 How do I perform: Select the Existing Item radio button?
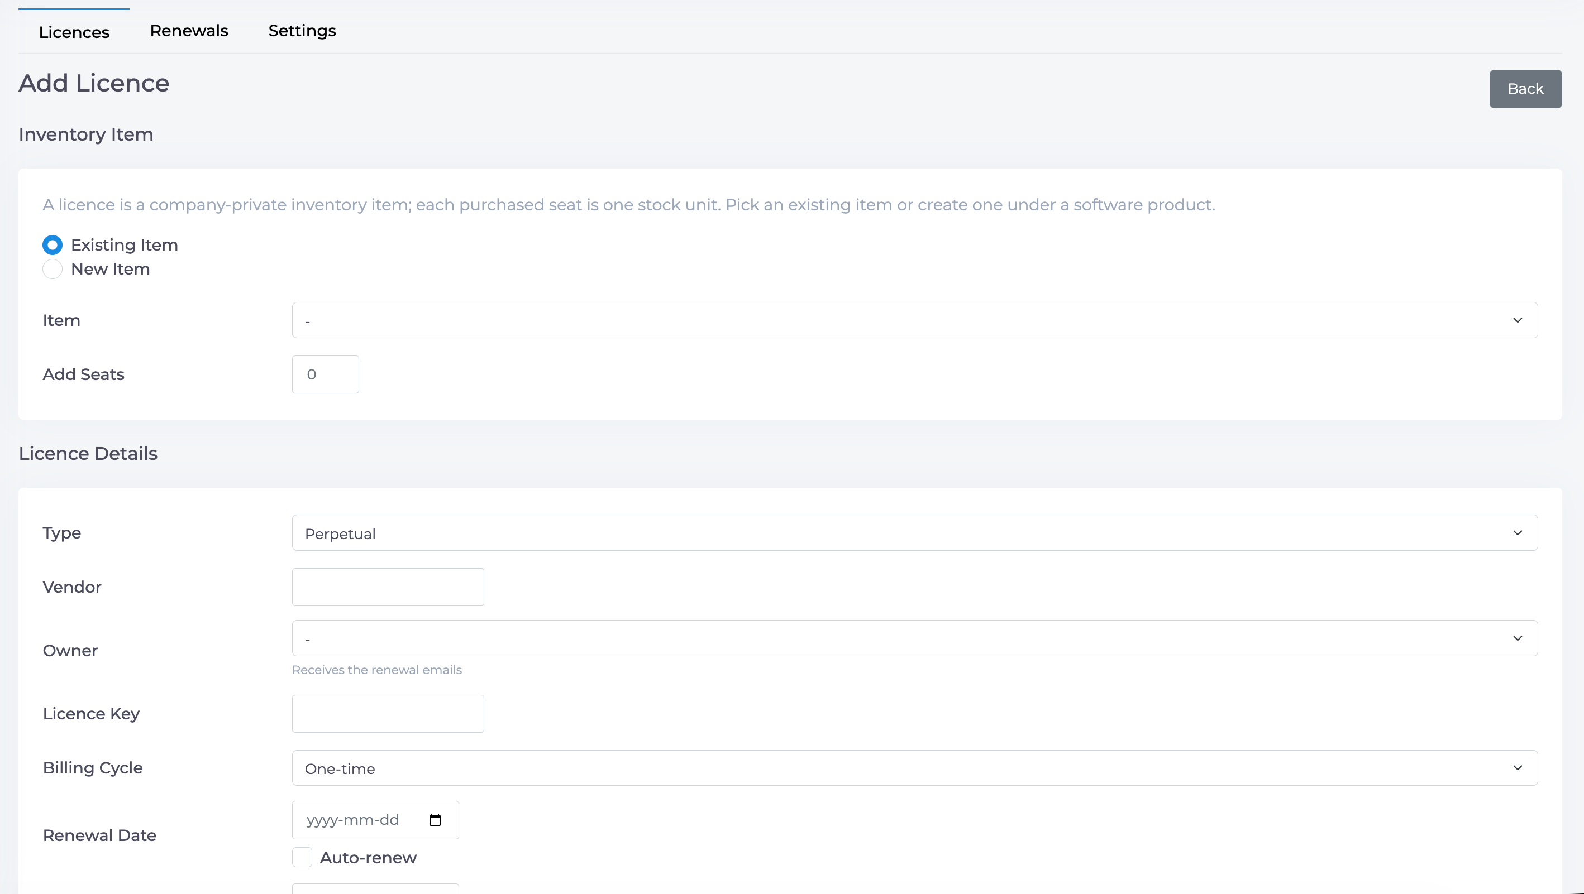pos(53,244)
